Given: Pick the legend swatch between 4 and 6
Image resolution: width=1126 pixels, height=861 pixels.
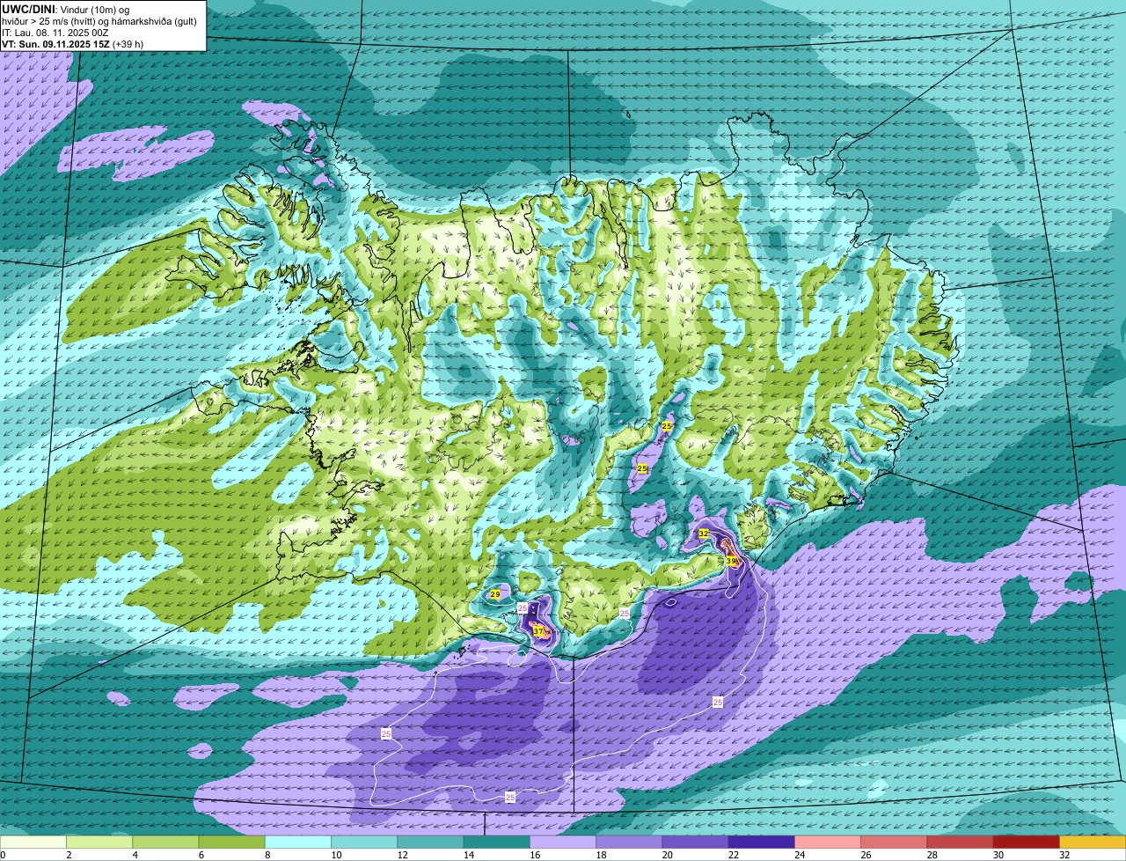Looking at the screenshot, I should [x=165, y=842].
